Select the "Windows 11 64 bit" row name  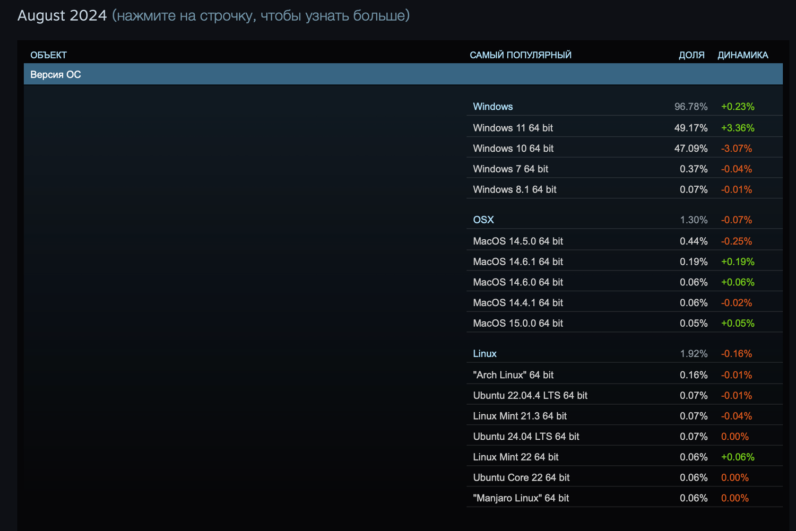[x=513, y=128]
